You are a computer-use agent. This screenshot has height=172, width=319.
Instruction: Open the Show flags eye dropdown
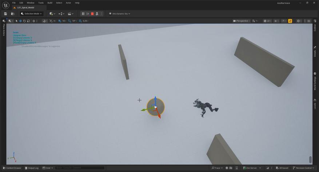point(276,21)
